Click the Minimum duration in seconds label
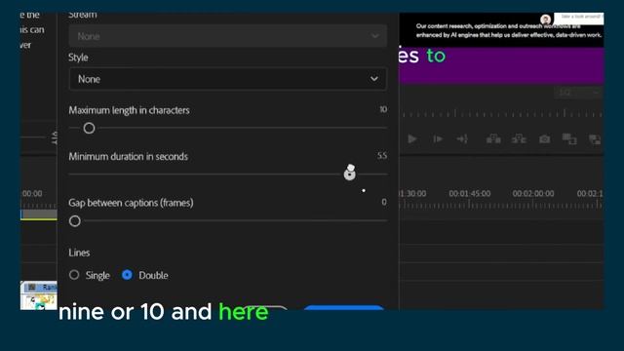The height and width of the screenshot is (351, 624). coord(128,156)
